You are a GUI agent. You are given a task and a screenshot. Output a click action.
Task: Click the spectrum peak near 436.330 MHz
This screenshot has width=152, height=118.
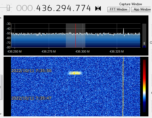pyautogui.click(x=123, y=31)
